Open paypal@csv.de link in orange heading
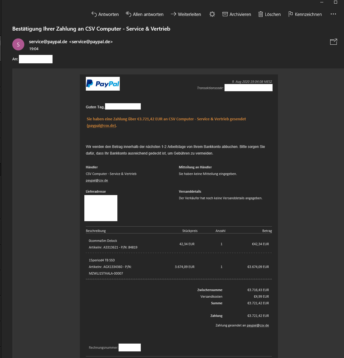 click(x=101, y=125)
